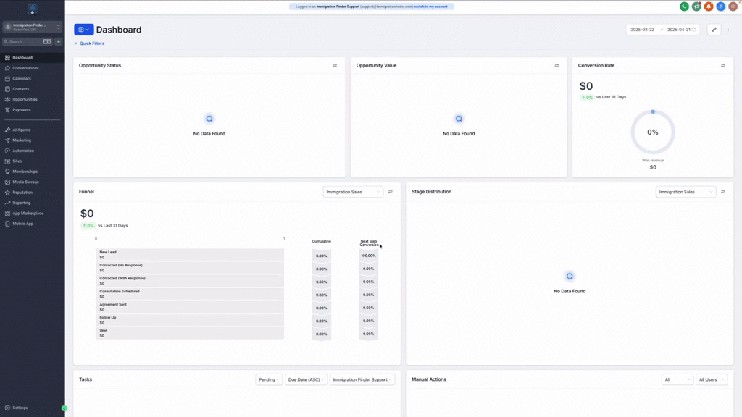Expand the Funnel Immigration Sales pipeline dropdown

tap(353, 192)
